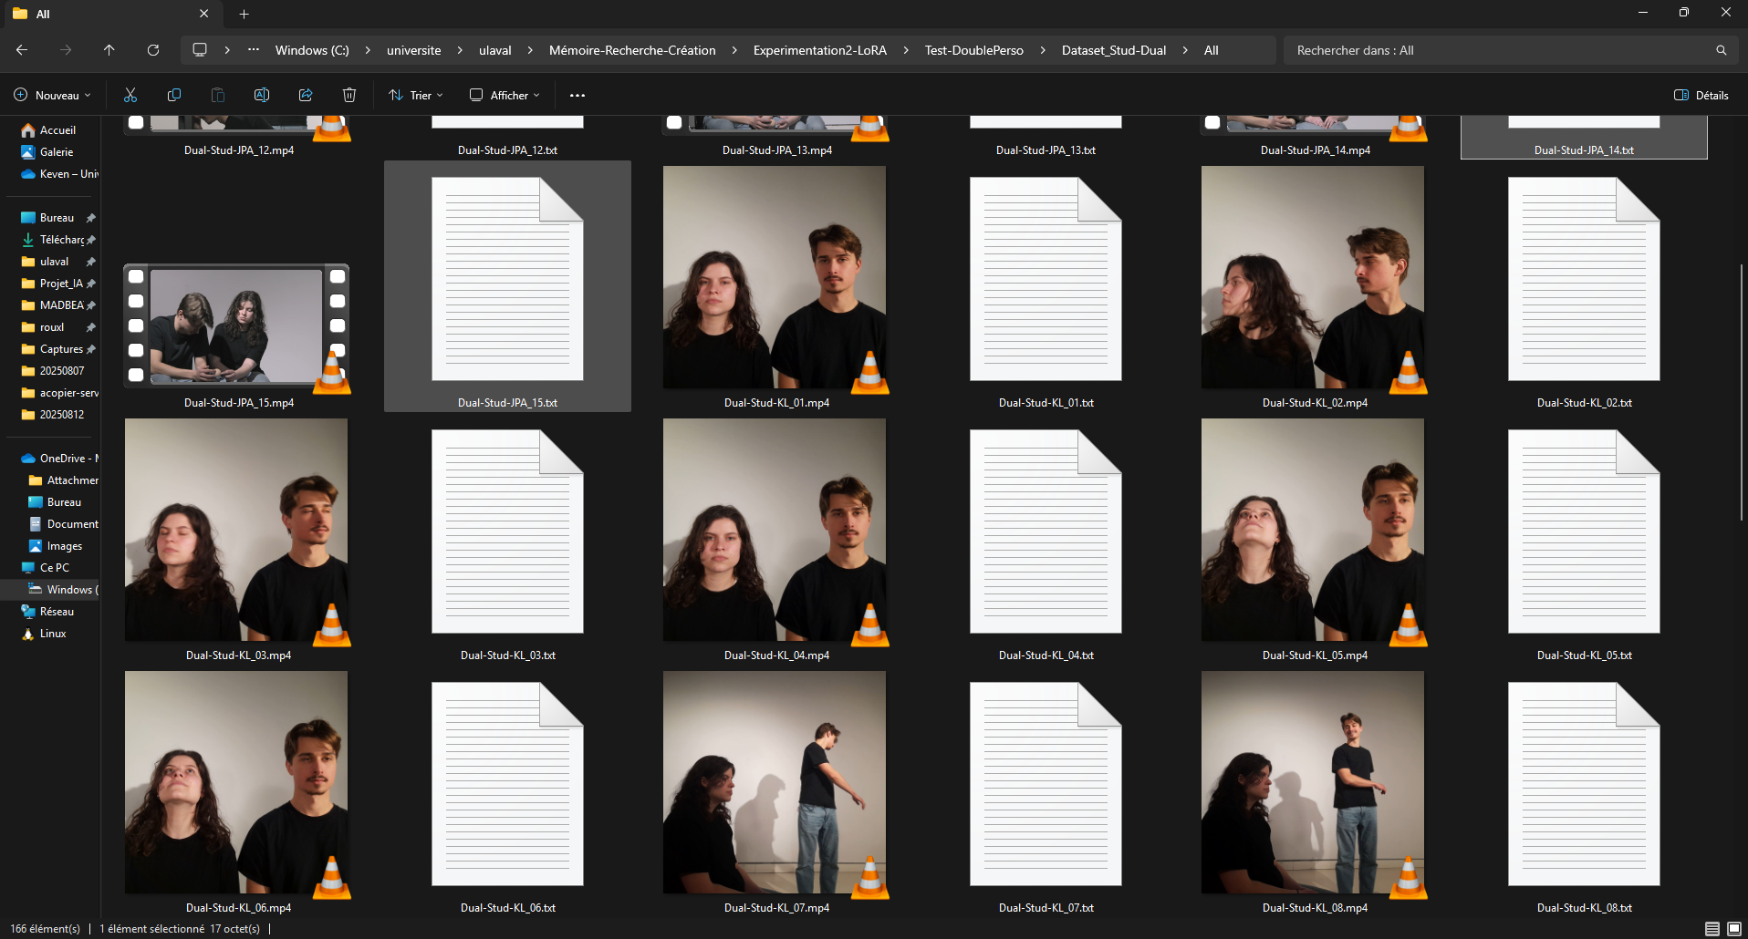
Task: Click the Delete trash icon
Action: 349,95
